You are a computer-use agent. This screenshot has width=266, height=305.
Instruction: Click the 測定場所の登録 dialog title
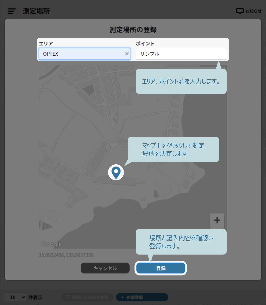133,30
